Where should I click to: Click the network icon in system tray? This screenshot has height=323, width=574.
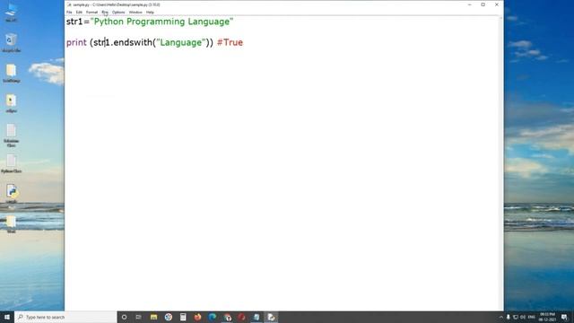coord(516,317)
